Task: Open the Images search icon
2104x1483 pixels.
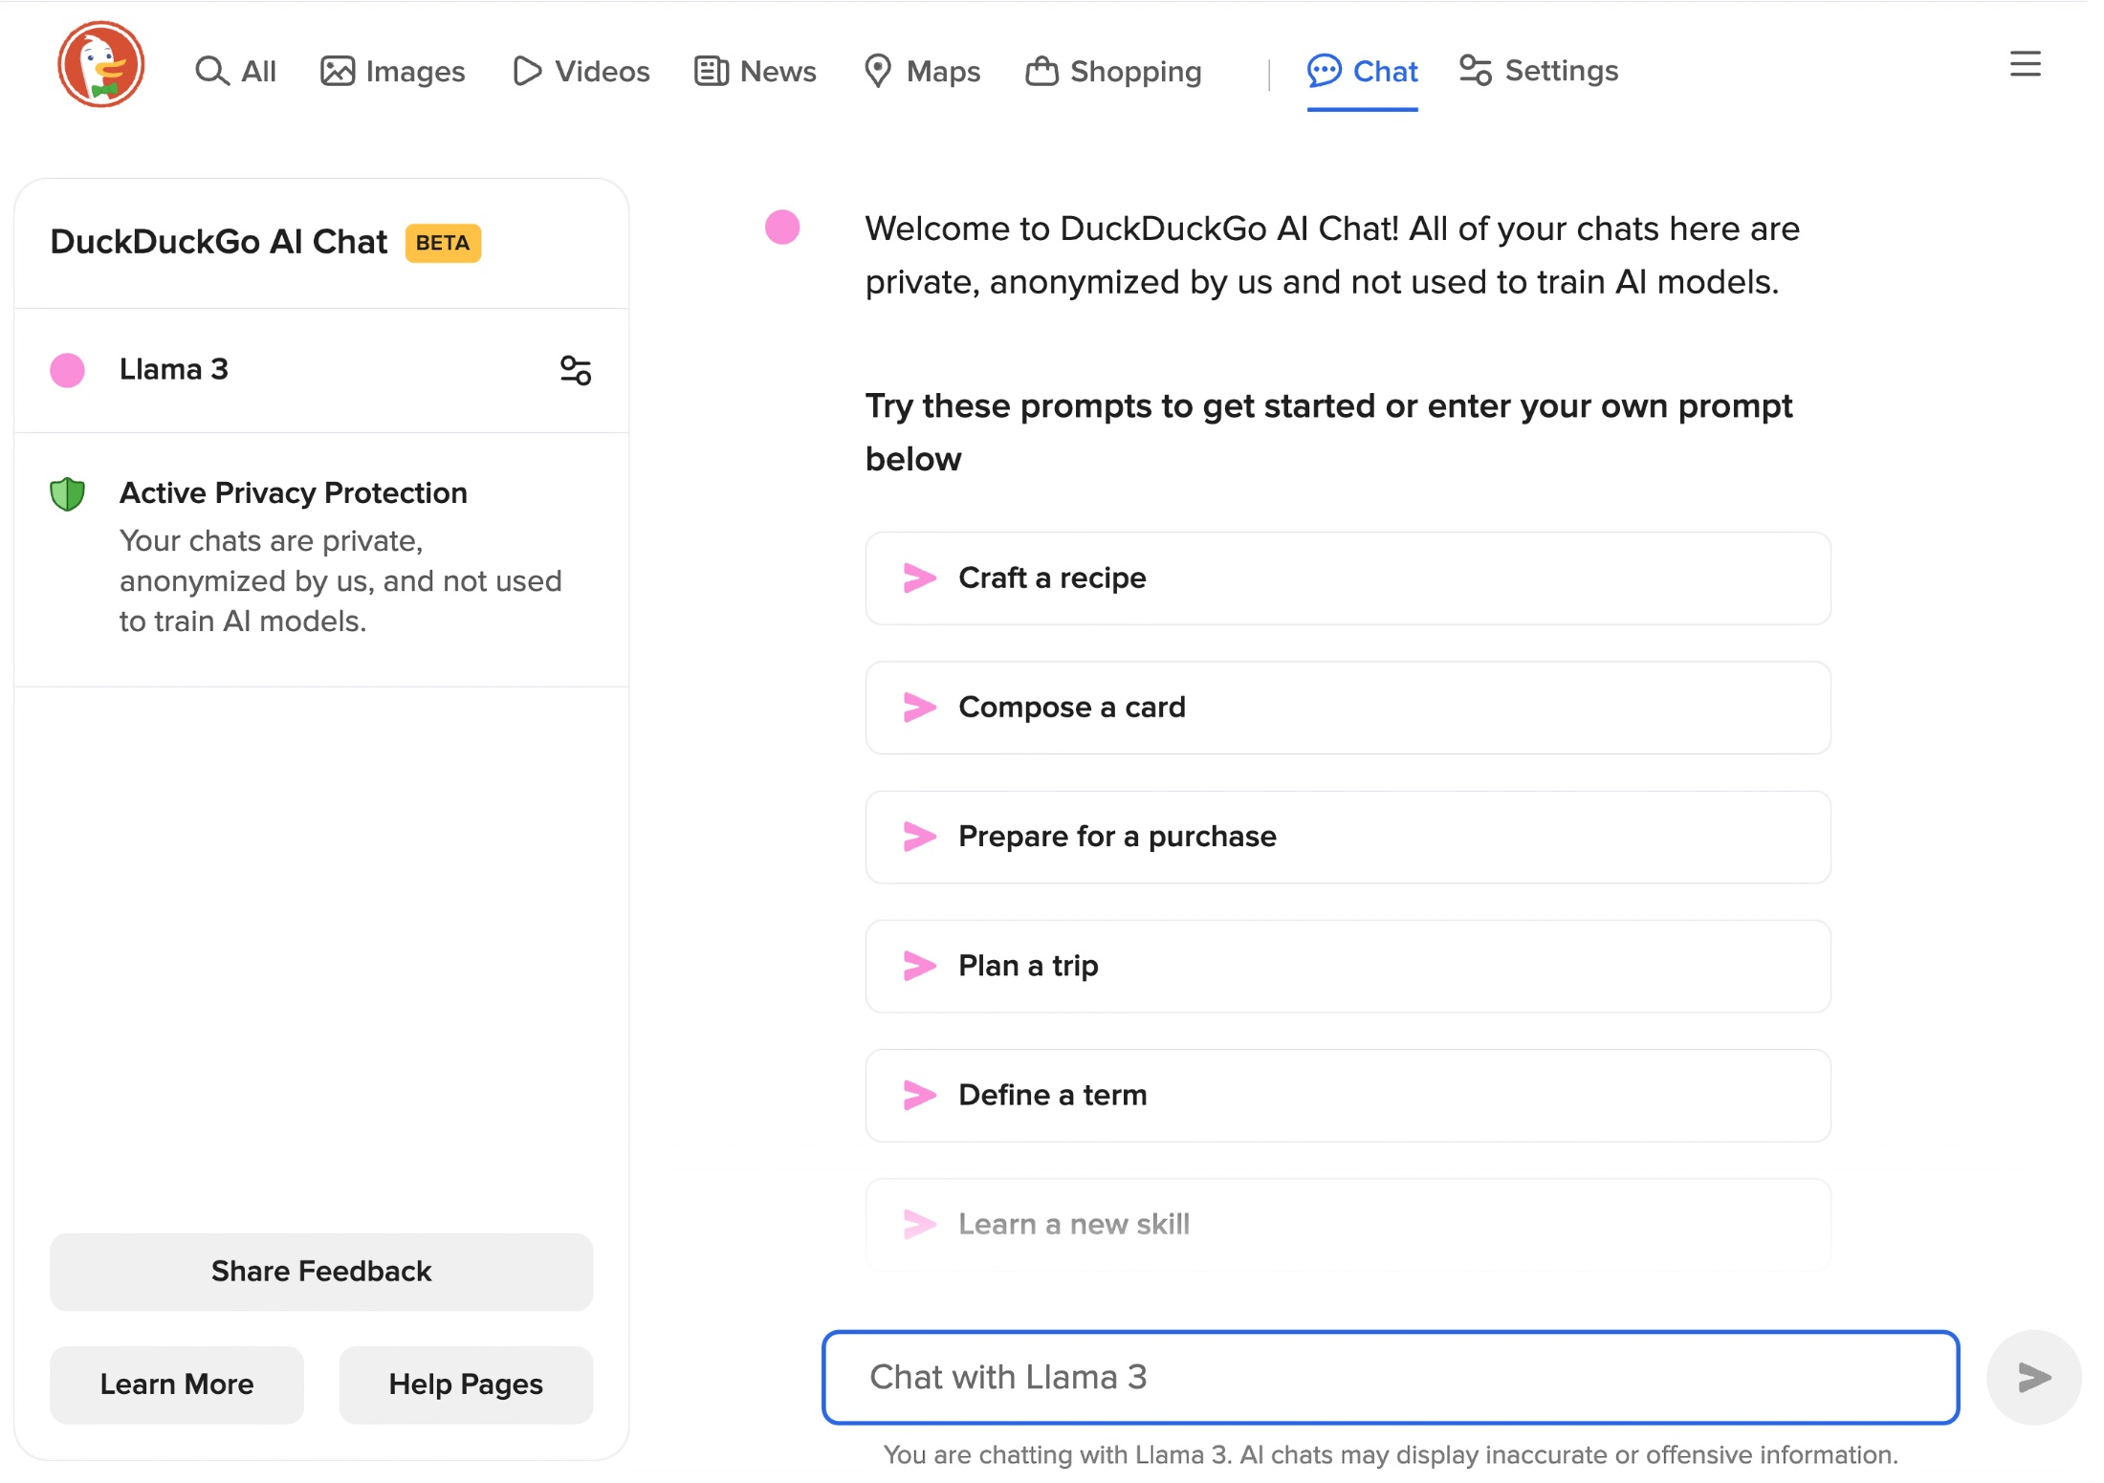Action: (340, 71)
